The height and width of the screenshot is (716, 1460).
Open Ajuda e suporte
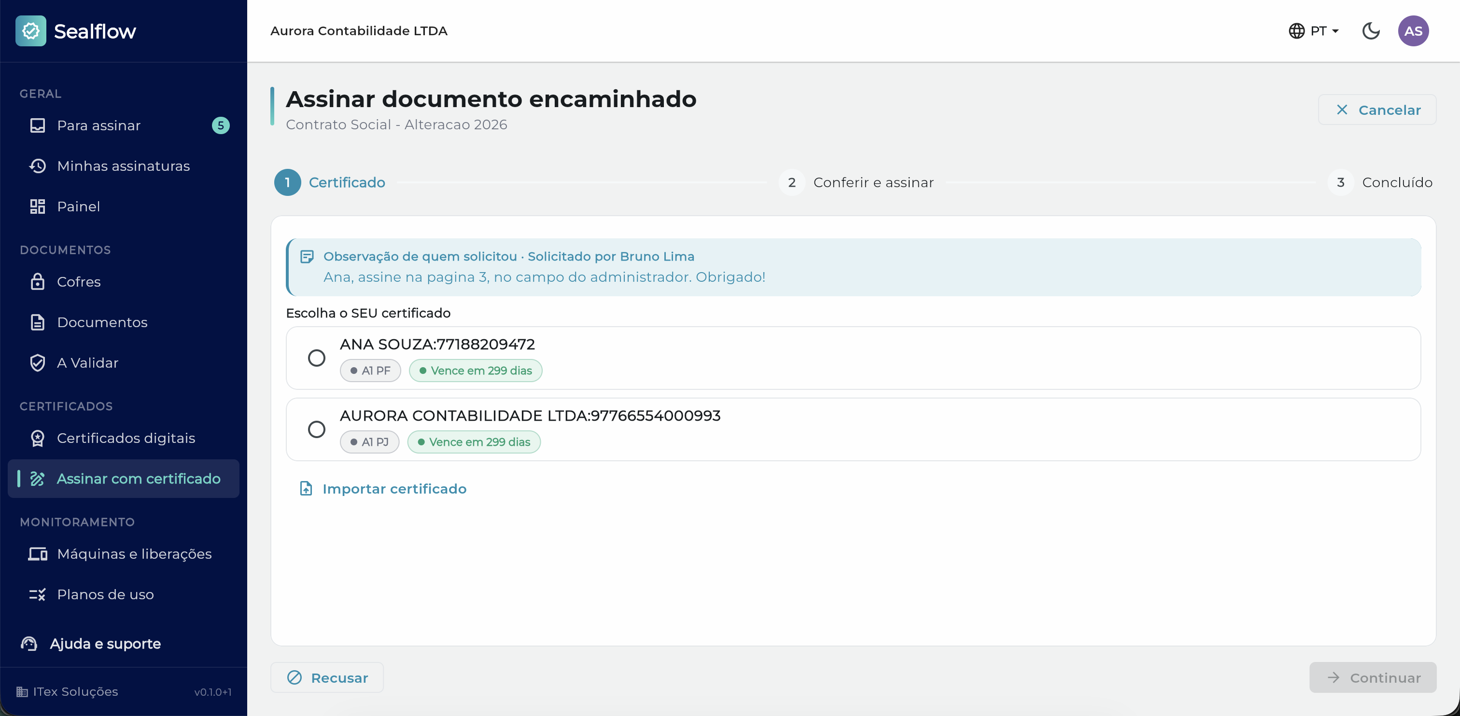click(x=91, y=644)
